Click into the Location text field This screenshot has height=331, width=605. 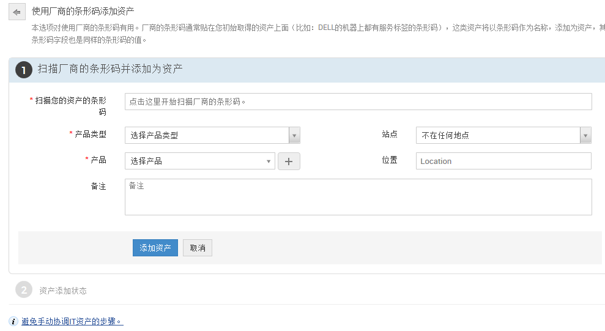tap(503, 161)
